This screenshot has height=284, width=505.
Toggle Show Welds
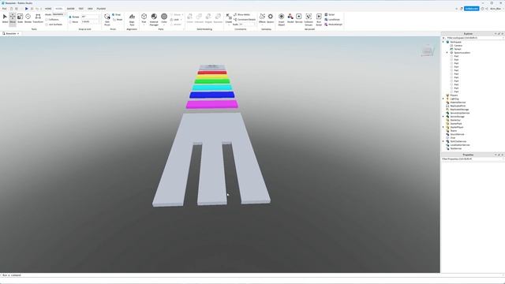click(242, 14)
